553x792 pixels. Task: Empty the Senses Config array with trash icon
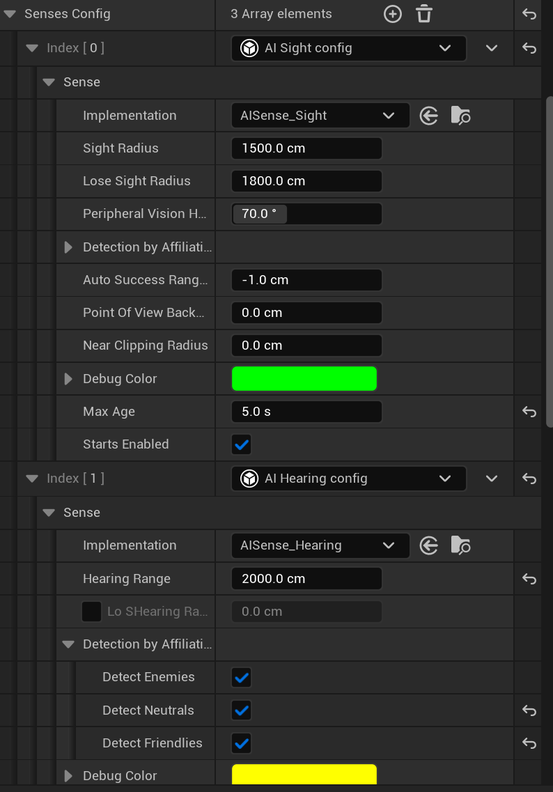pos(424,14)
